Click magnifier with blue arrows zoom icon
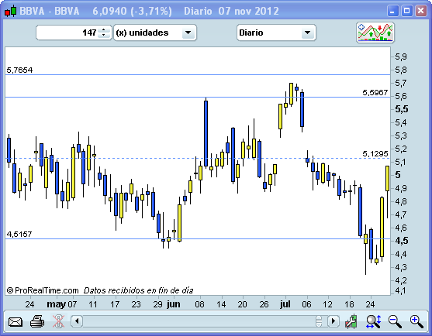432x336 pixels. 374,321
